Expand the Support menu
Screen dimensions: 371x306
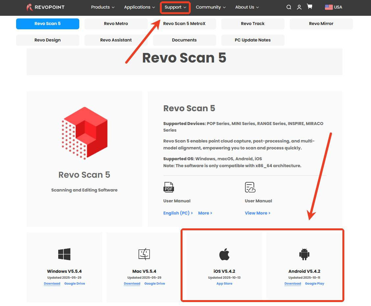coord(175,7)
